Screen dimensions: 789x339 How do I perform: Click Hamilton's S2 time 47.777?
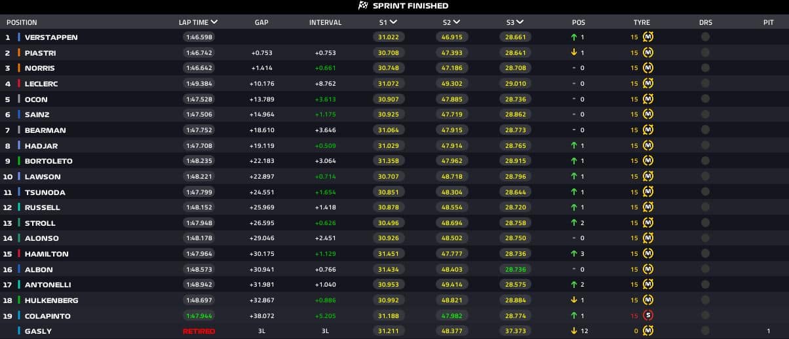click(452, 254)
